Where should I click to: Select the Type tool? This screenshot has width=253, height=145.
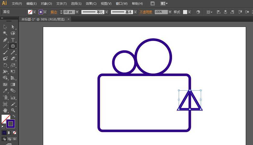coord(13,40)
